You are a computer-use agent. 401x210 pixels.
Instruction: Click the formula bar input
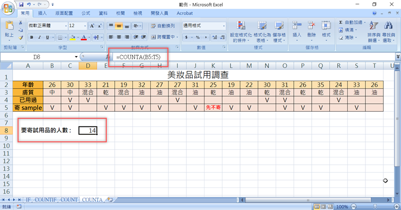tap(253, 57)
